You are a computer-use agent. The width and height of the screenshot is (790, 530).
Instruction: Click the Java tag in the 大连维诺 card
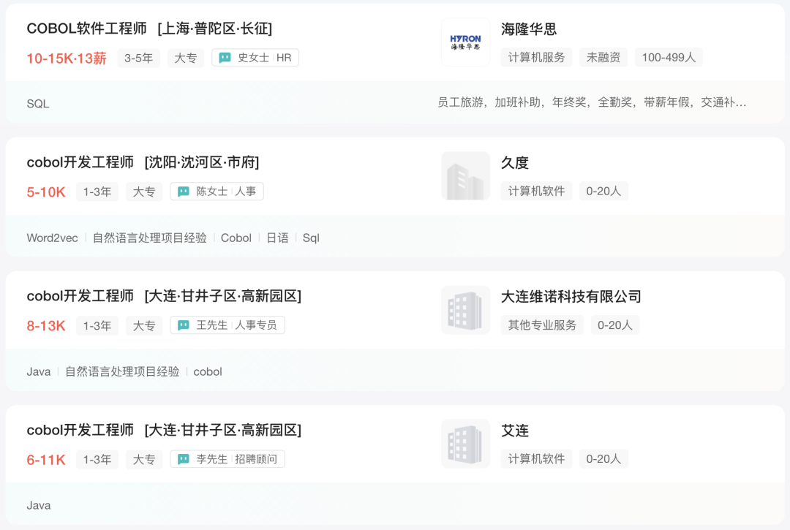[39, 372]
